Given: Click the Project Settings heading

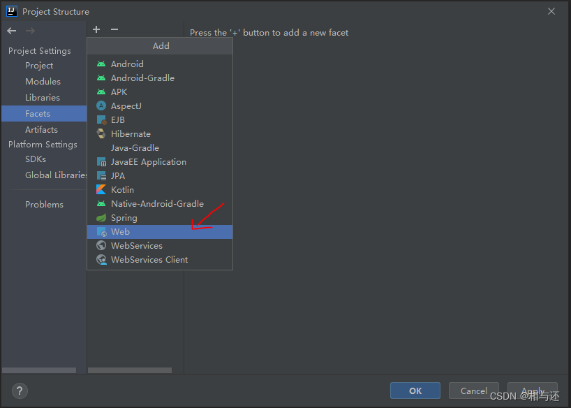Looking at the screenshot, I should point(40,51).
